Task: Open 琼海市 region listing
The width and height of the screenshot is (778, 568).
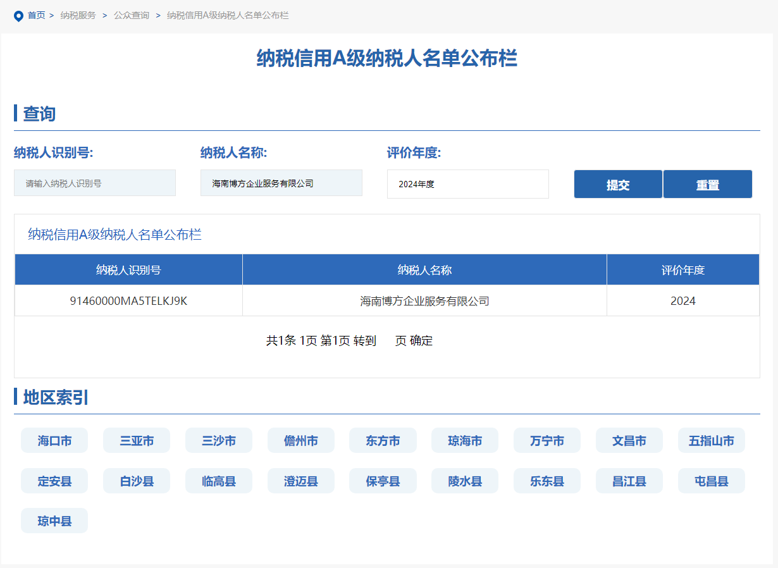Action: coord(465,441)
